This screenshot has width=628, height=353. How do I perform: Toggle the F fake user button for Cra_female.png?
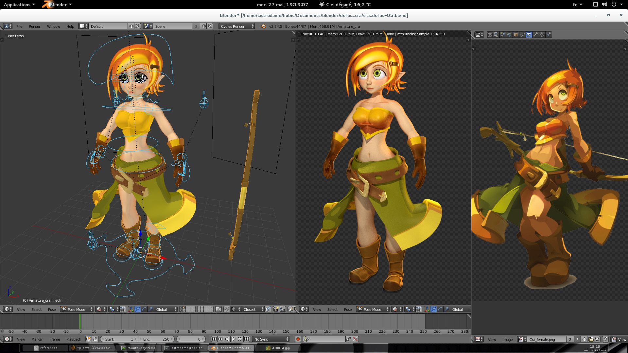click(x=577, y=339)
